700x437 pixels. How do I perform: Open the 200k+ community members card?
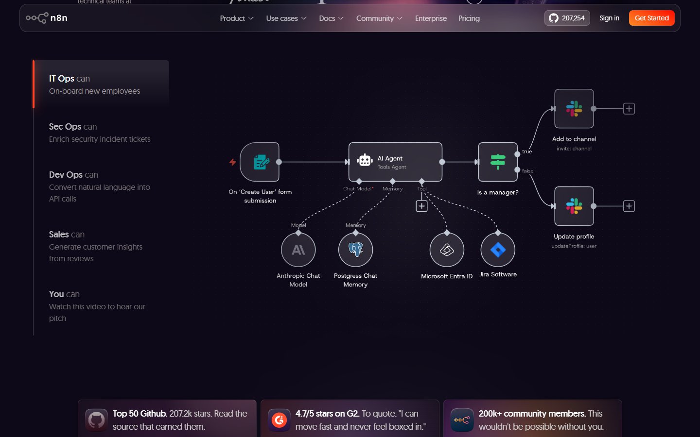[533, 419]
